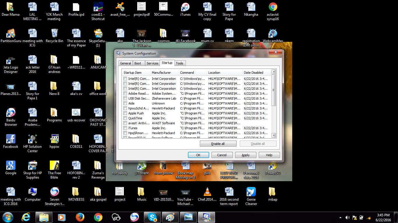
Task: Open the Paint taskbar button
Action: point(170,217)
